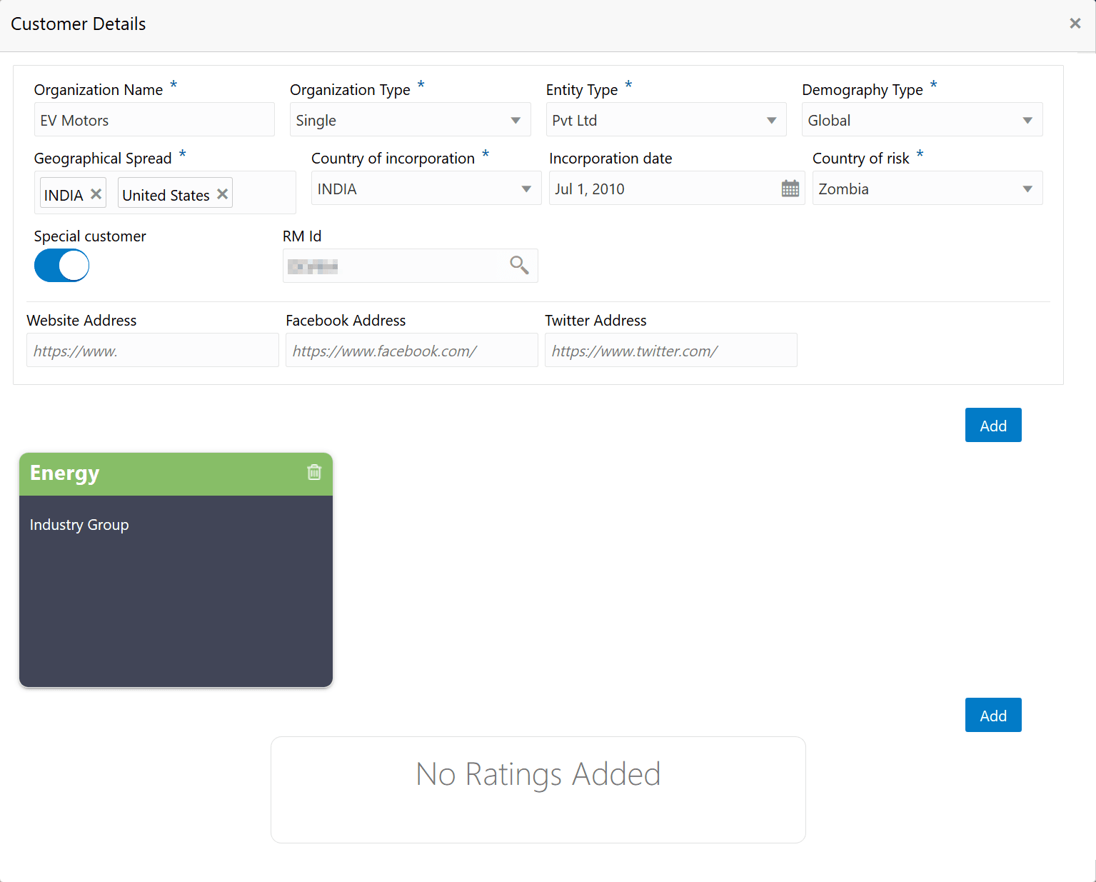
Task: Click the Twitter Address field
Action: pos(670,351)
